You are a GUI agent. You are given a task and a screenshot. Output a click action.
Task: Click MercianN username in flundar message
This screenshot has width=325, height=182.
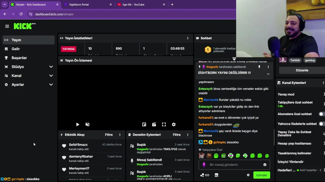[210, 100]
